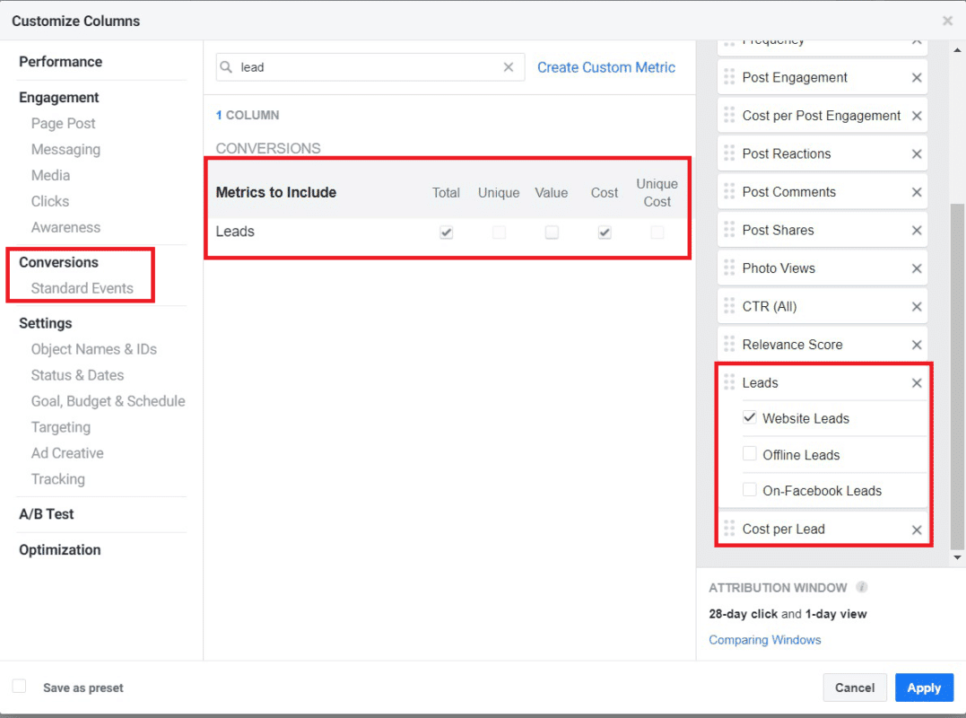Click drag handle beside CTR (All)
The width and height of the screenshot is (966, 718).
pos(729,307)
